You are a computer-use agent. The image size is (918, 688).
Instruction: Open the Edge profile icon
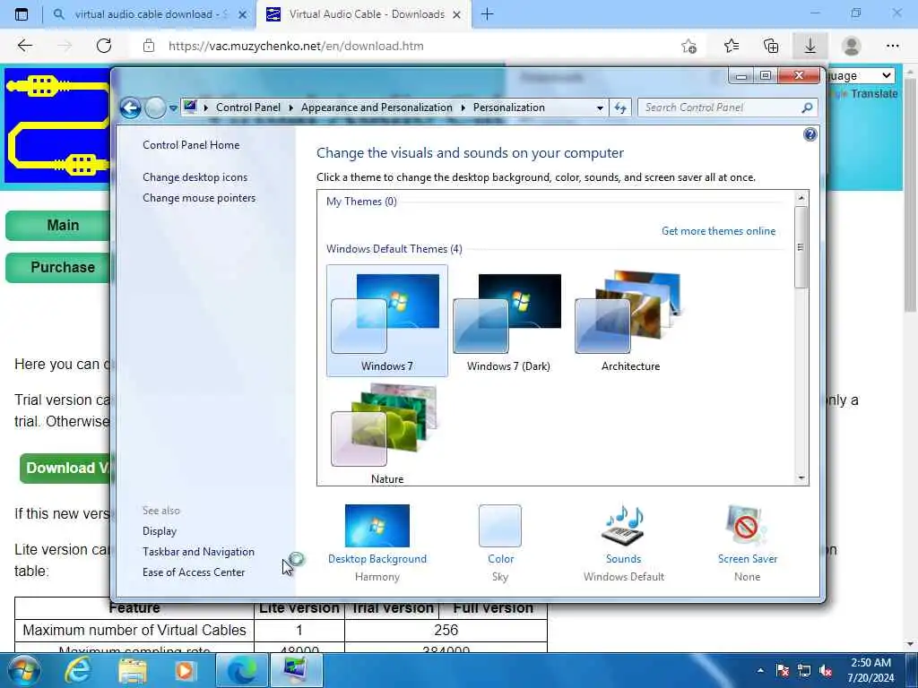[851, 46]
